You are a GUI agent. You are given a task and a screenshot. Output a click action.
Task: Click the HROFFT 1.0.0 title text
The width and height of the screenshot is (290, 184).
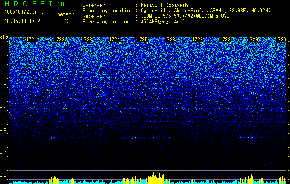click(x=36, y=4)
